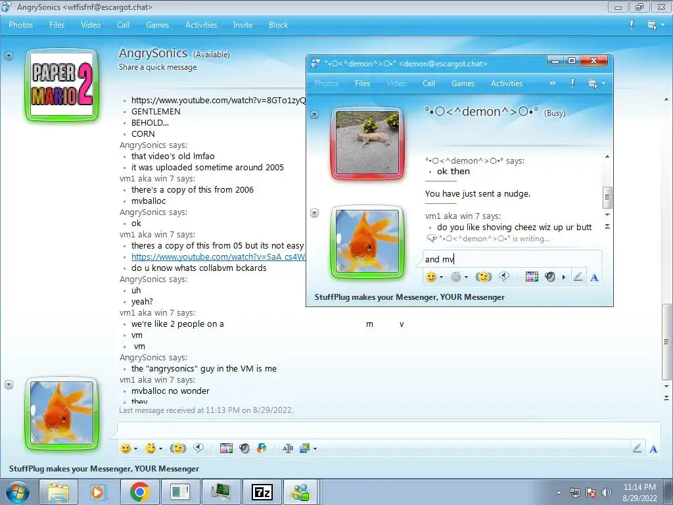Viewport: 673px width, 505px height.
Task: Open Windows Media Player taskbar icon
Action: pyautogui.click(x=99, y=492)
